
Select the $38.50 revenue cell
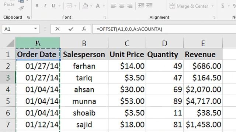(x=203, y=113)
